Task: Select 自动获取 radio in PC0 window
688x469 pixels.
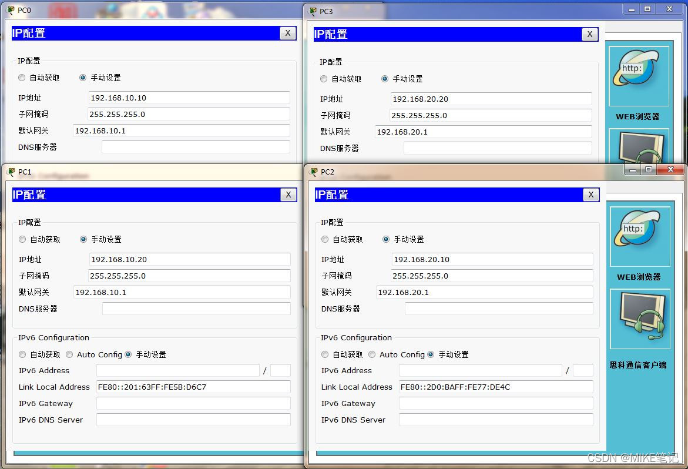Action: [x=22, y=78]
